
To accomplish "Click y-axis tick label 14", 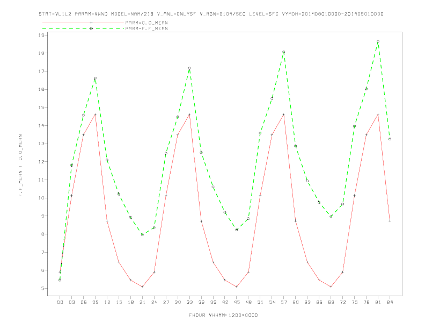I will pos(41,125).
